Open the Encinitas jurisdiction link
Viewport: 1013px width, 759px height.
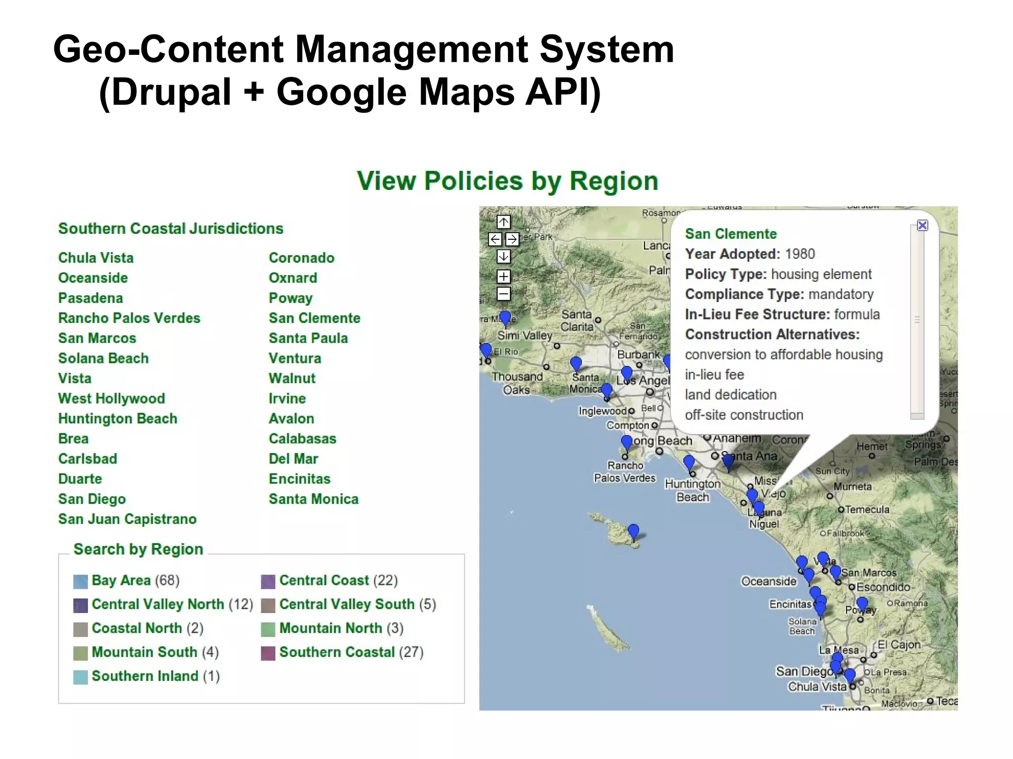point(300,479)
